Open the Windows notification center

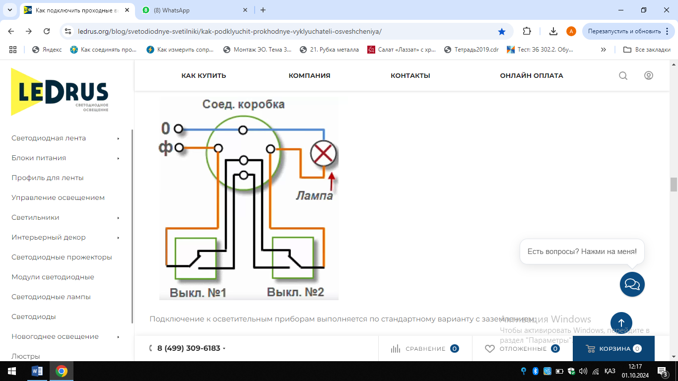click(663, 371)
